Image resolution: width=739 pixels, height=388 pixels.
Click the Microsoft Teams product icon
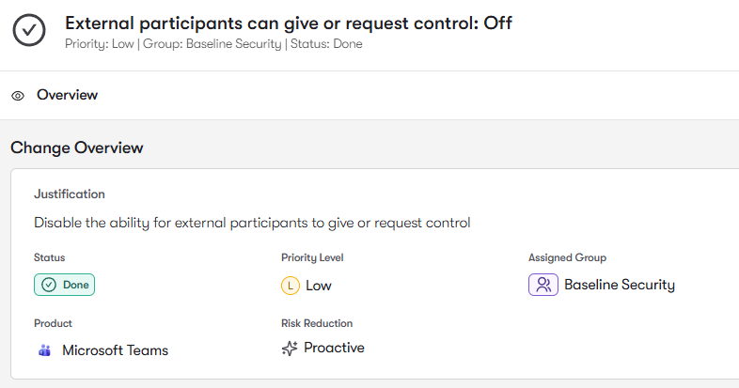[x=44, y=350]
